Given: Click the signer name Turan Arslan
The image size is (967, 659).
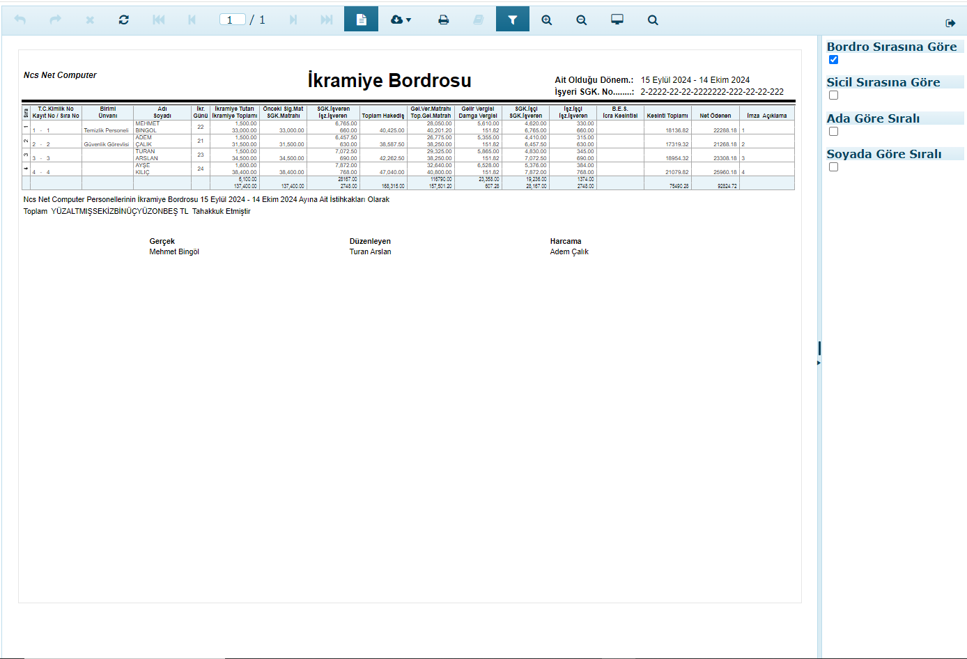Looking at the screenshot, I should point(370,252).
